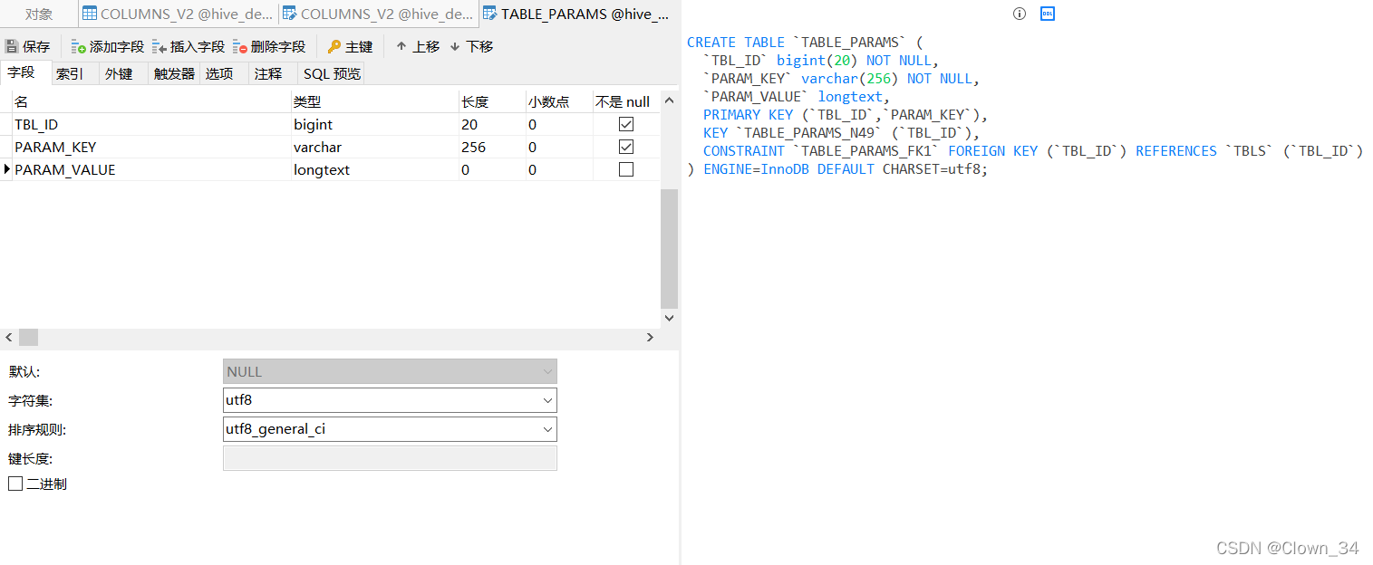This screenshot has width=1373, height=565.
Task: Click decimals cell of TBL_ID row
Action: point(559,124)
